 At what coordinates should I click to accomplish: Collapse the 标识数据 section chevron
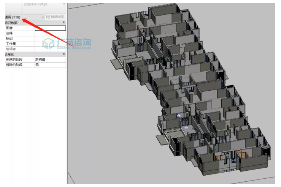(64, 22)
